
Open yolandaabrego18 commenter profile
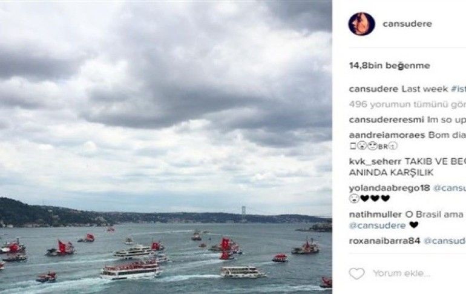coord(389,188)
